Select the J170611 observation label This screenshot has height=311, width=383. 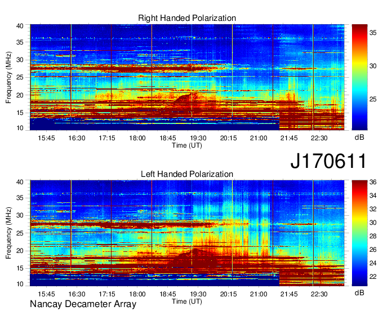point(328,161)
